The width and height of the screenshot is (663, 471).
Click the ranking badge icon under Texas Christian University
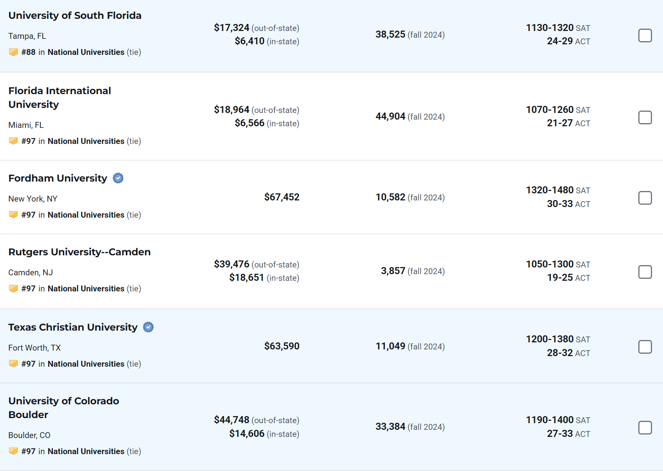click(x=13, y=364)
